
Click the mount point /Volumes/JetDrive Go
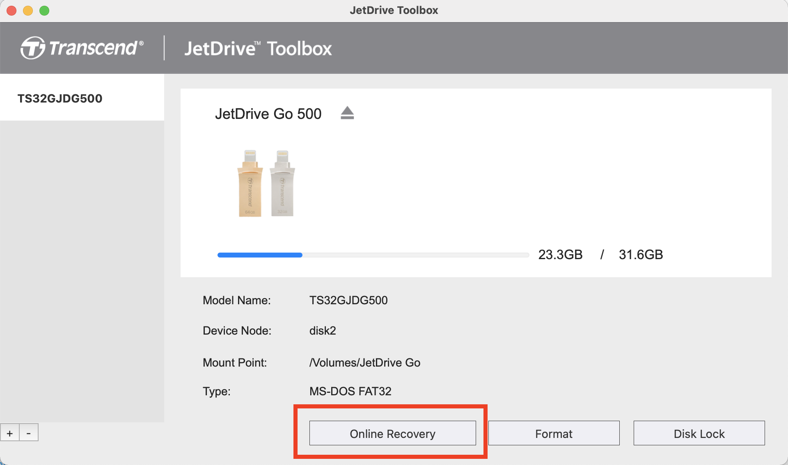pos(365,362)
